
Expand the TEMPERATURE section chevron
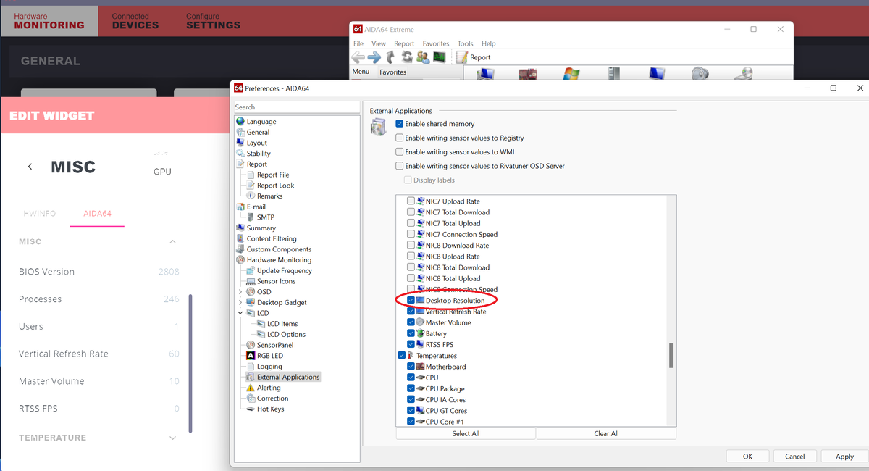pyautogui.click(x=172, y=438)
